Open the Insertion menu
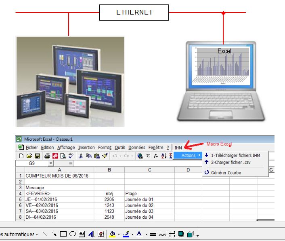 coord(86,148)
